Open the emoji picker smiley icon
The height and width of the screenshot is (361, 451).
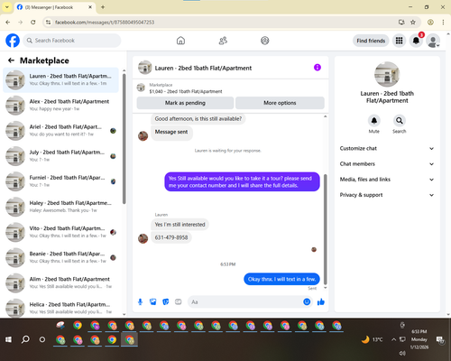(x=307, y=301)
